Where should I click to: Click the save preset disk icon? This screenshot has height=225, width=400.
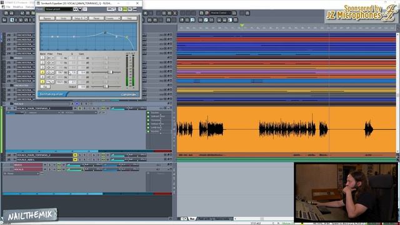click(80, 9)
